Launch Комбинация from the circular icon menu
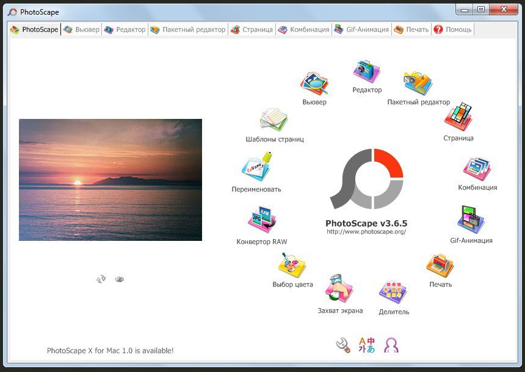This screenshot has height=372, width=525. coord(477,169)
